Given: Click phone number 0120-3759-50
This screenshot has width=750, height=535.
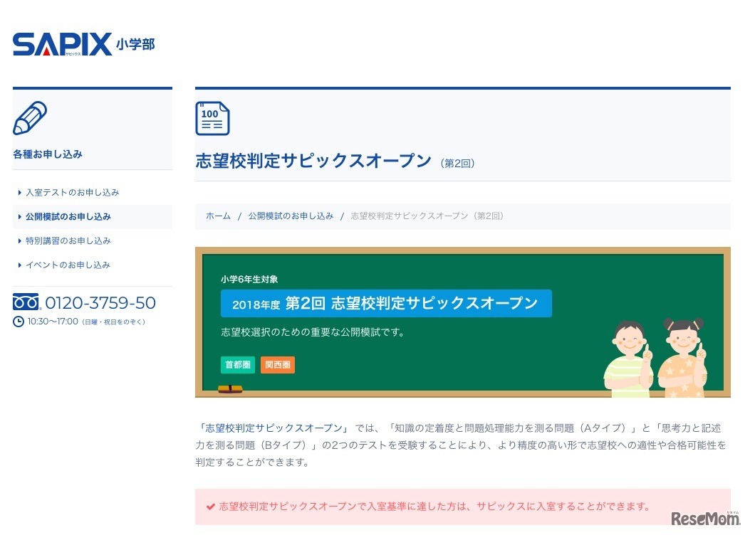Looking at the screenshot, I should (x=100, y=303).
